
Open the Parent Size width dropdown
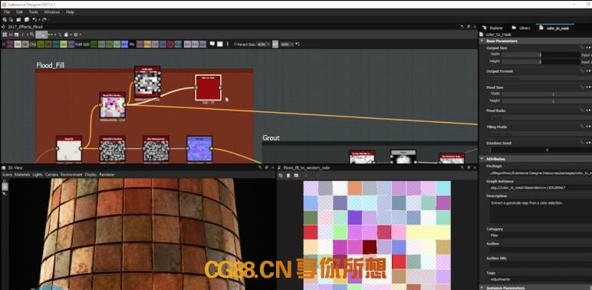pyautogui.click(x=264, y=44)
